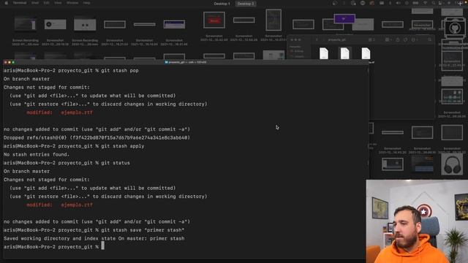468x263 pixels.
Task: Click the 'Saved working directory and index state' line
Action: pos(94,239)
